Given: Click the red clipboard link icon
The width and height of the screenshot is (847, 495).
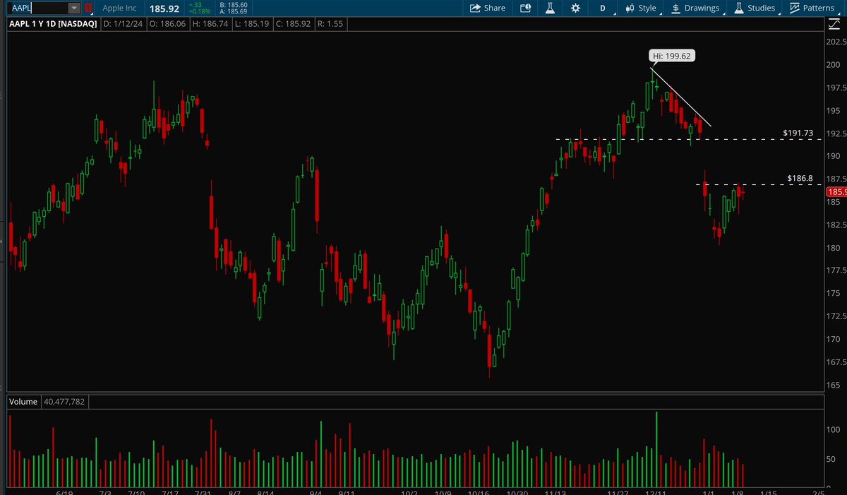Looking at the screenshot, I should pyautogui.click(x=88, y=8).
